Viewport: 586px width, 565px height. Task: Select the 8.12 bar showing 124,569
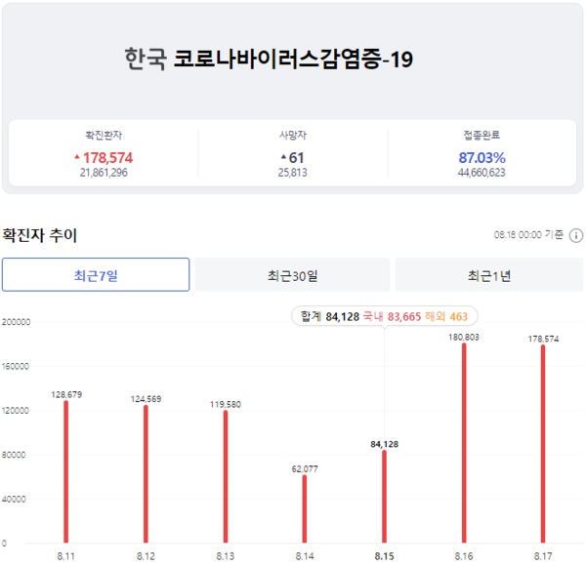click(146, 474)
